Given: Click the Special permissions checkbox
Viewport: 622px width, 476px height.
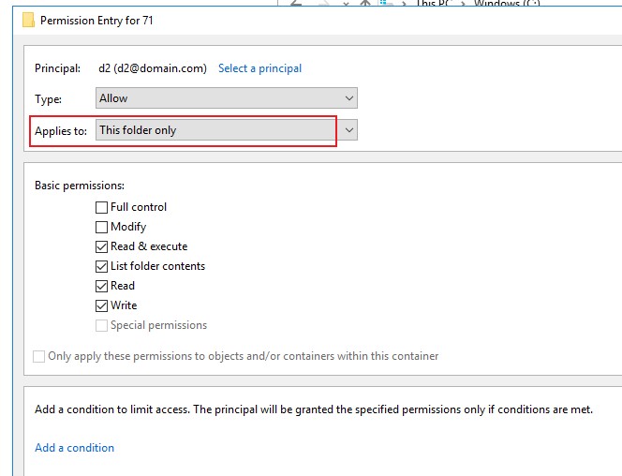Looking at the screenshot, I should (x=101, y=325).
